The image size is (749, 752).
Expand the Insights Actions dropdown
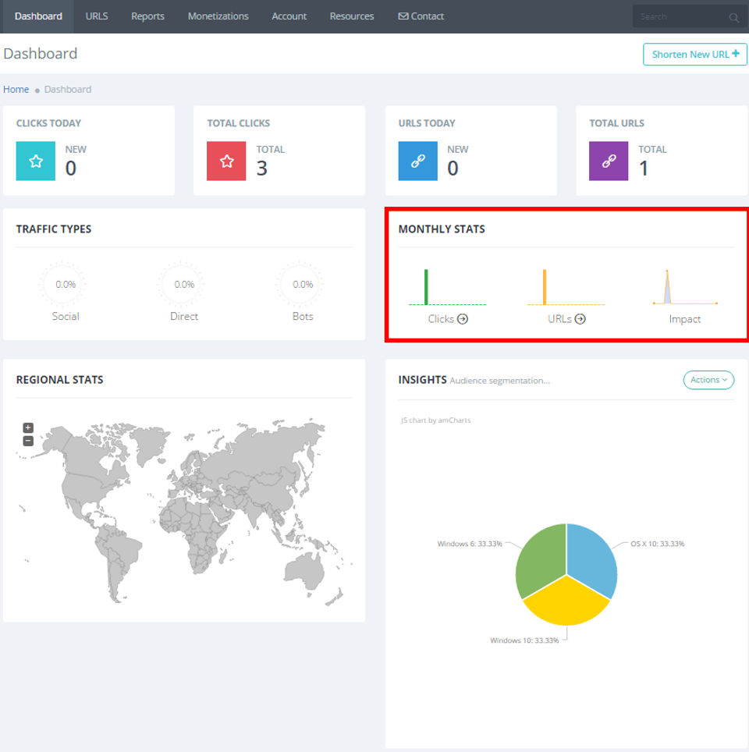[708, 380]
